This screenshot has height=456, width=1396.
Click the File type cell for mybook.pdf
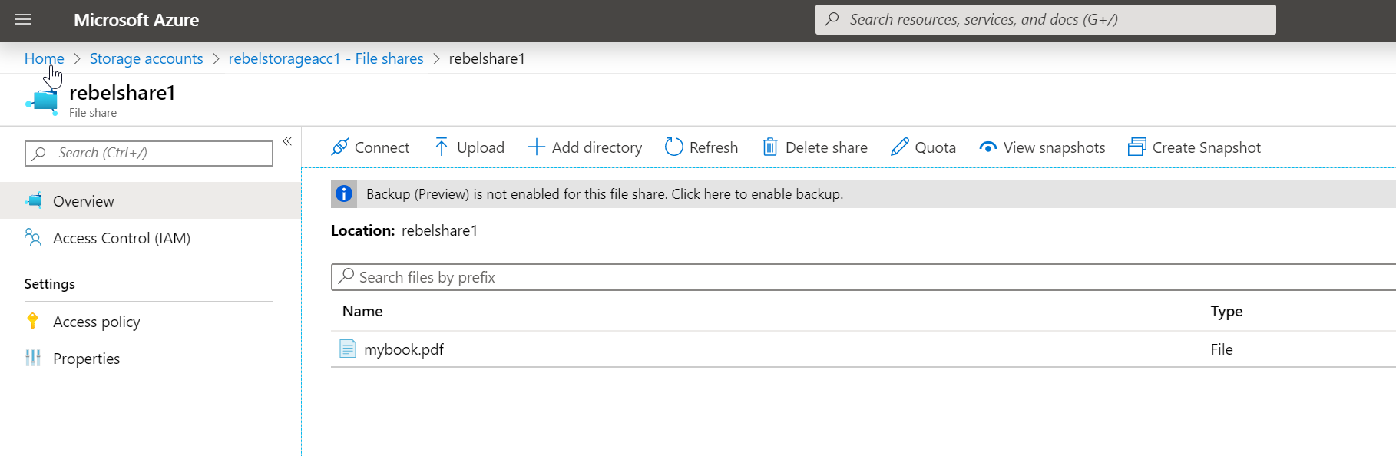coord(1222,349)
